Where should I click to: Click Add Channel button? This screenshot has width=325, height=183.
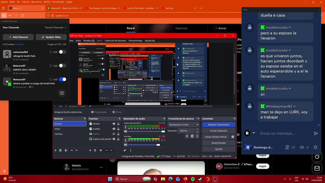pos(18,37)
